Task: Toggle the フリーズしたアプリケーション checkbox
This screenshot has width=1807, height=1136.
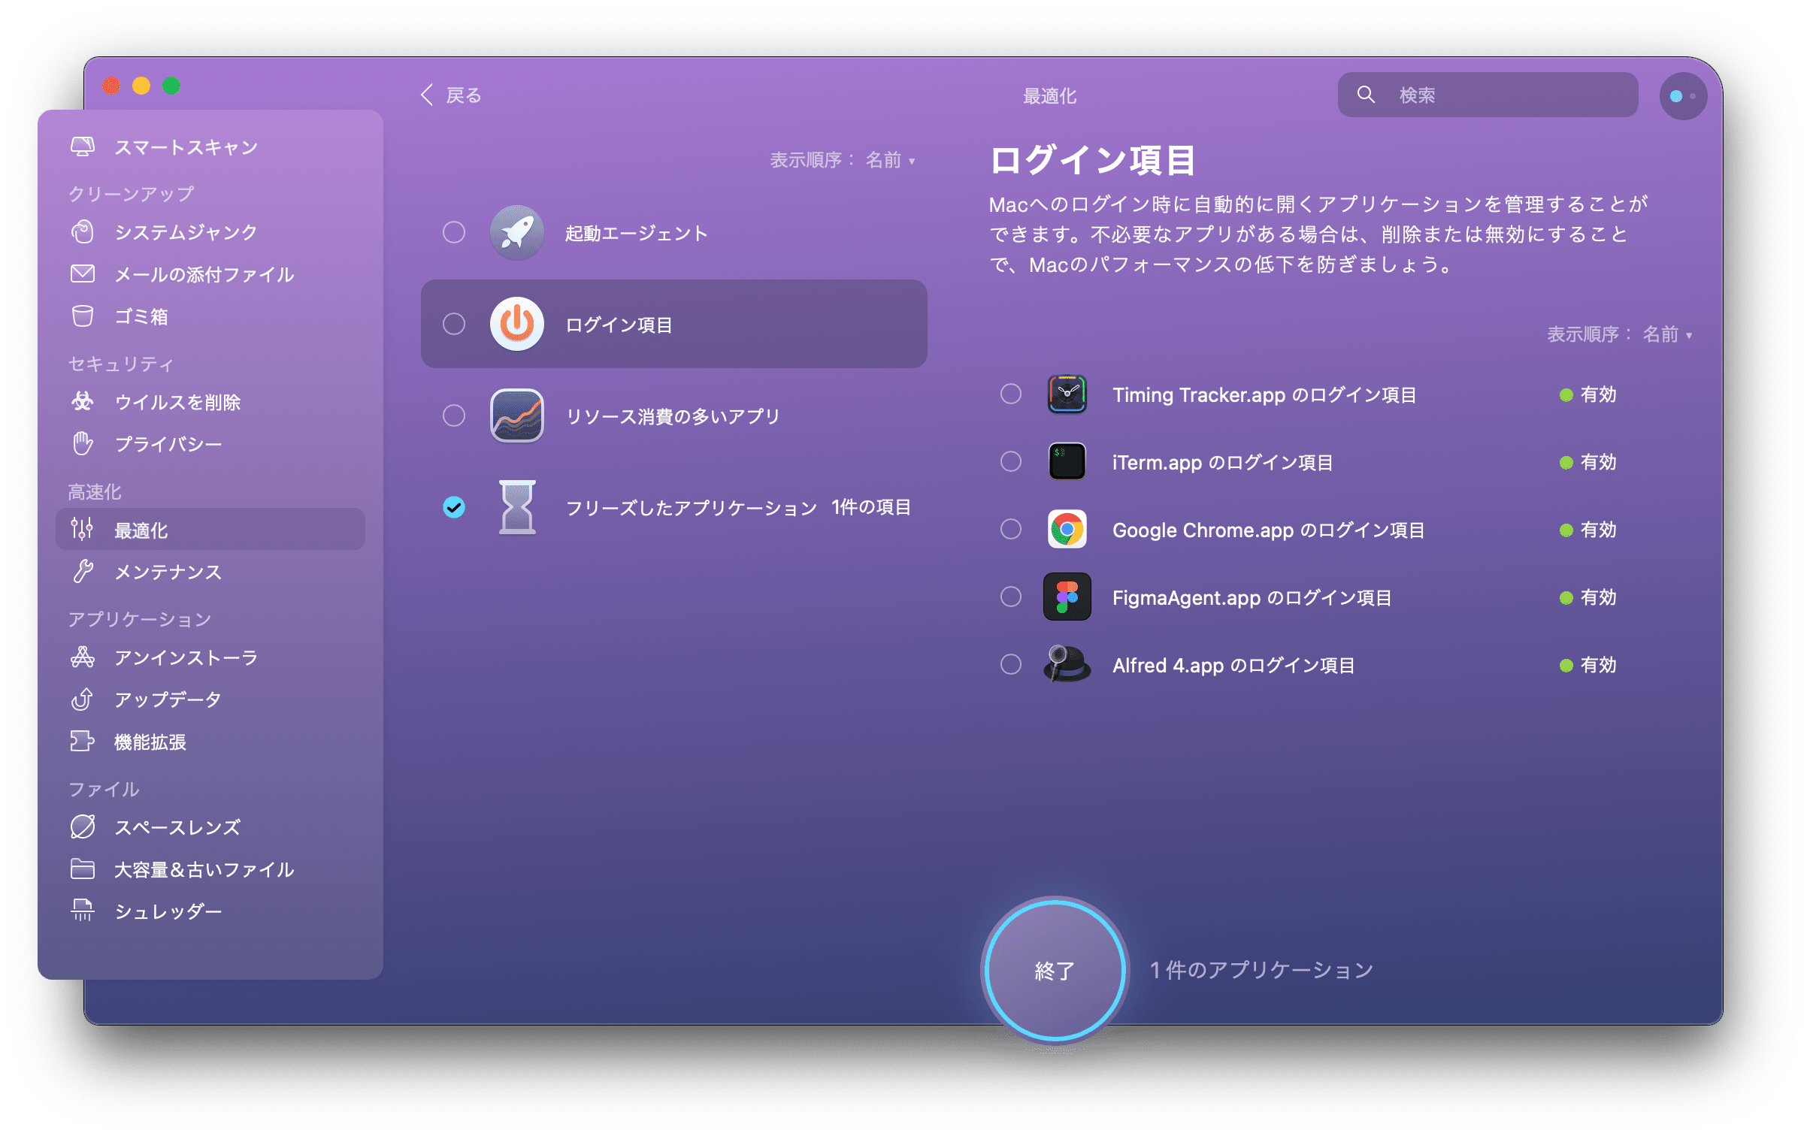Action: pos(454,508)
